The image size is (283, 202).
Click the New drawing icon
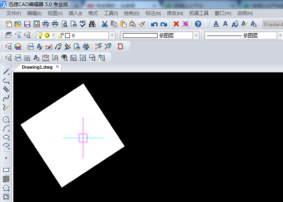pyautogui.click(x=8, y=24)
